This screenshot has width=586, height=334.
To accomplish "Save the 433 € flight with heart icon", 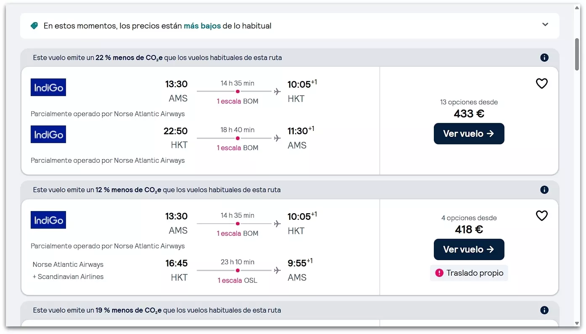I will (x=541, y=84).
